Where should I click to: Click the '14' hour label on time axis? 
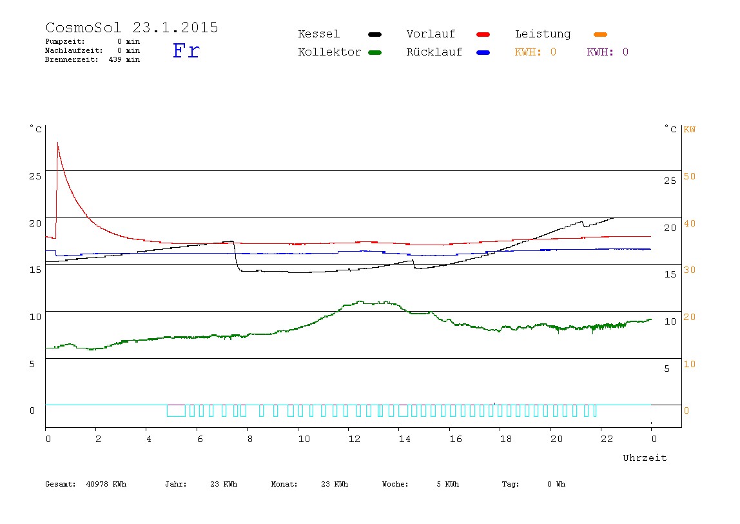click(405, 439)
